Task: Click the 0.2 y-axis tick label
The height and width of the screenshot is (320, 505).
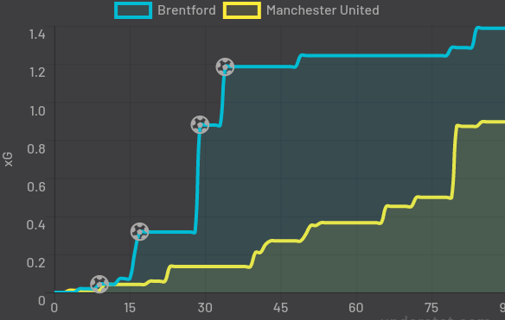Action: (x=36, y=263)
